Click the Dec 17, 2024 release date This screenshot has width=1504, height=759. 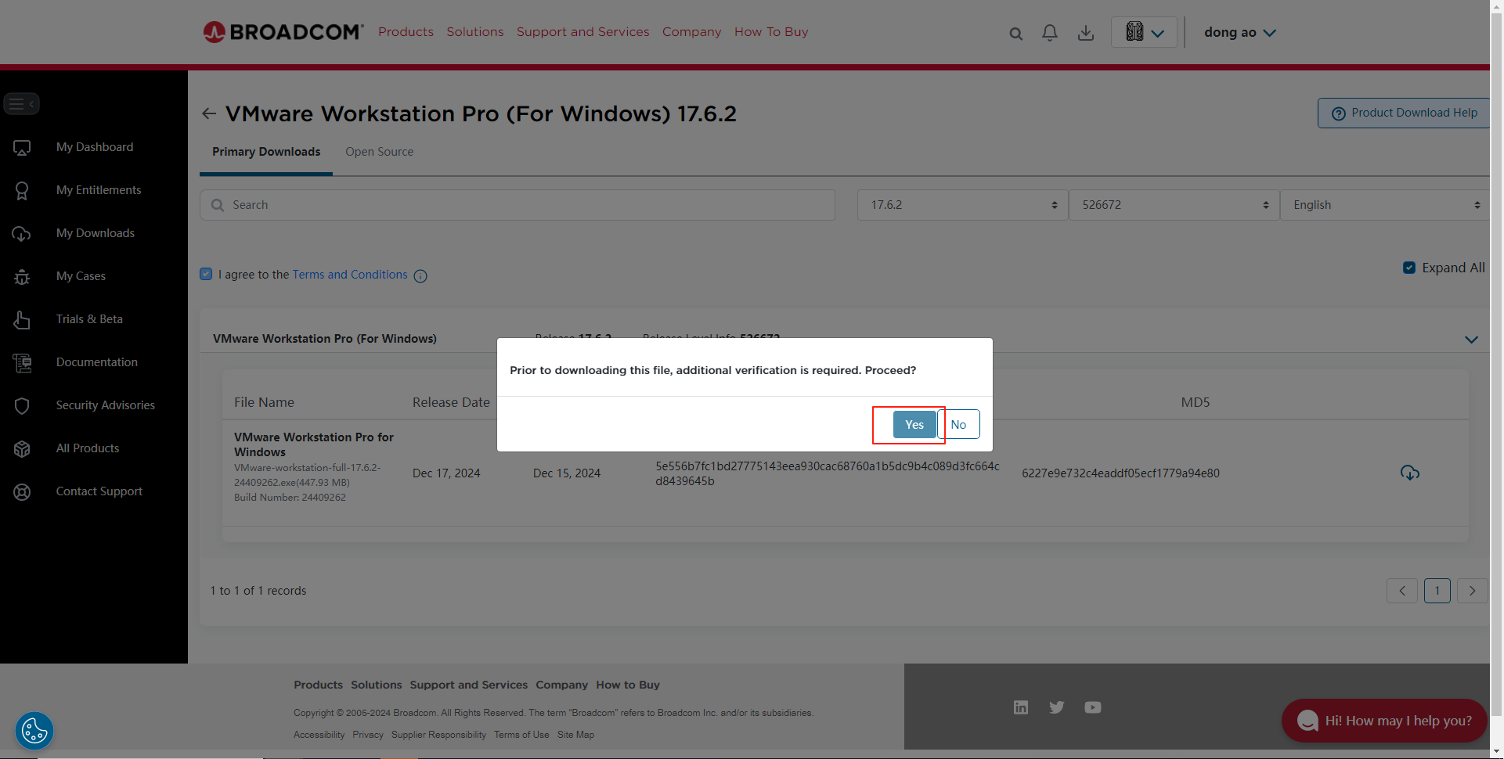[446, 473]
